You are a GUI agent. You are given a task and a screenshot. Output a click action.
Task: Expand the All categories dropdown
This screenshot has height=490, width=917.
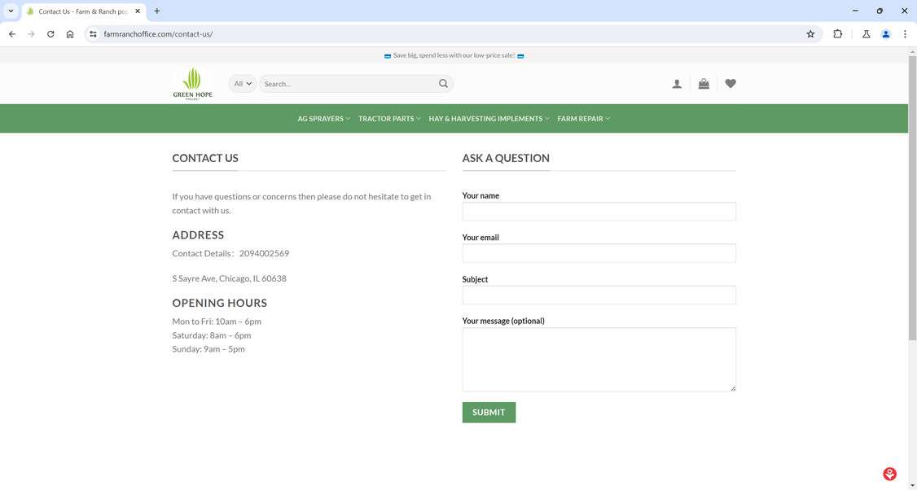pos(243,84)
